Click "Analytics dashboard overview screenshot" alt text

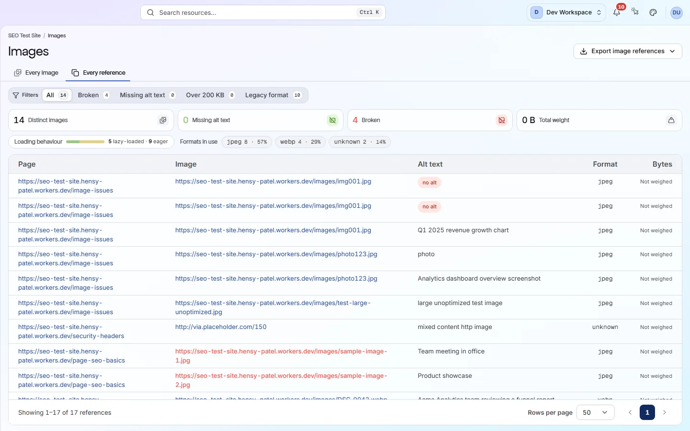coord(479,279)
